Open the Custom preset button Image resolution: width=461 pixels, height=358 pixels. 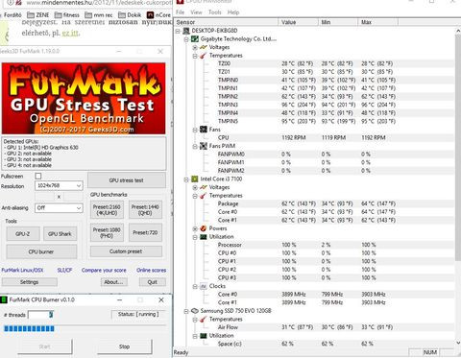click(x=126, y=251)
